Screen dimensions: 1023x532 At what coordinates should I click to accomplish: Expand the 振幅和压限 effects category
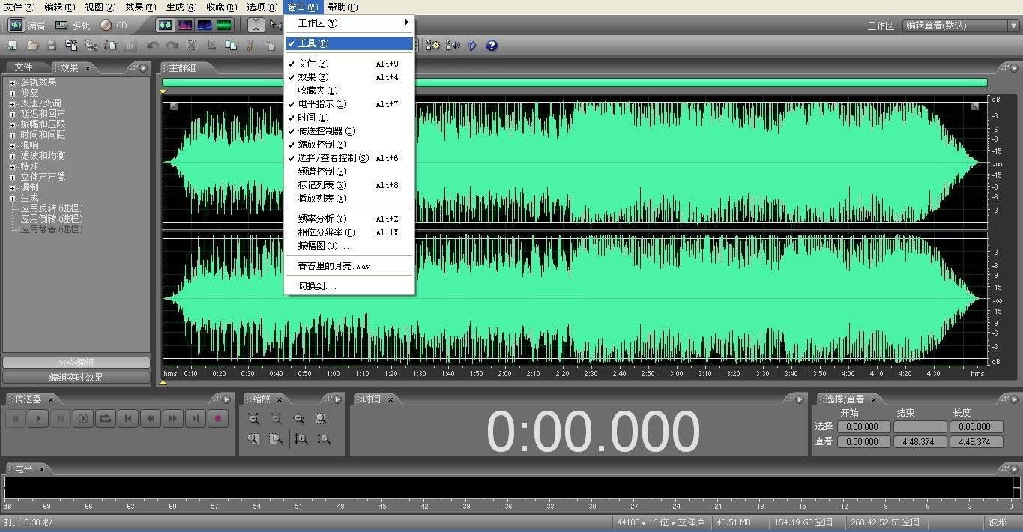[13, 124]
